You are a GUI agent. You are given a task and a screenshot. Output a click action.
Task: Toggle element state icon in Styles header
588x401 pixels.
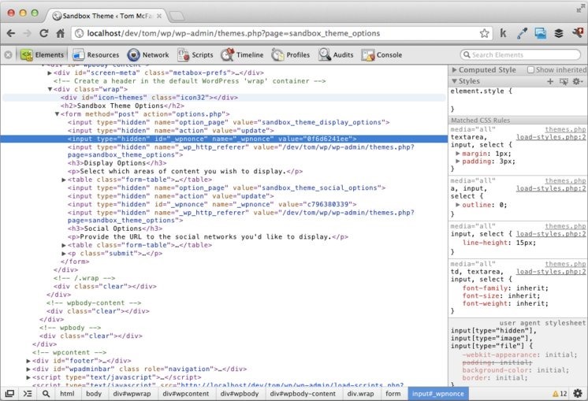(564, 81)
